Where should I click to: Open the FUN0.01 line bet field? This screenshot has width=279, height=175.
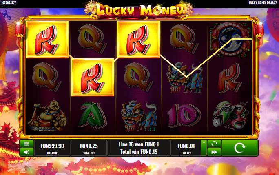[x=186, y=148]
